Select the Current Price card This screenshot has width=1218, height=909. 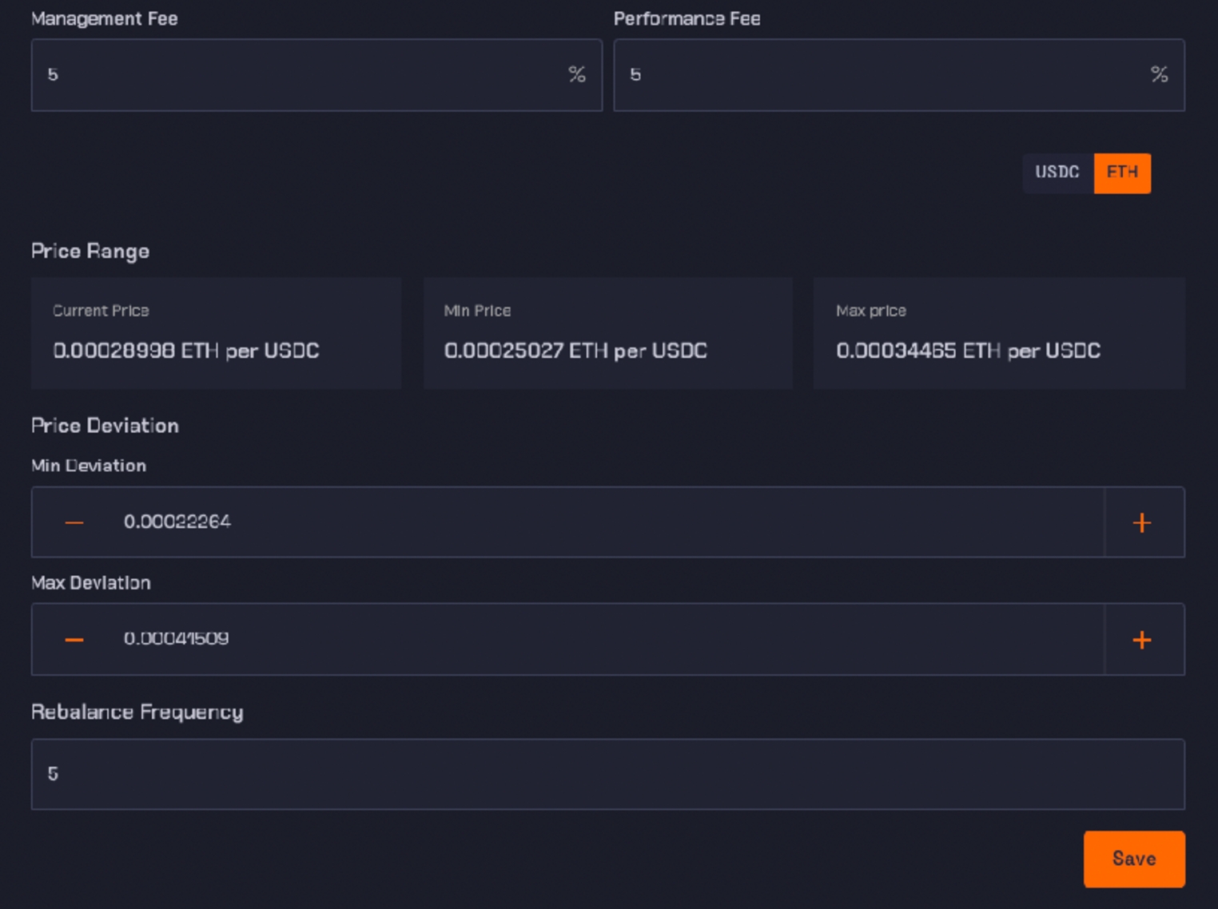click(x=216, y=333)
